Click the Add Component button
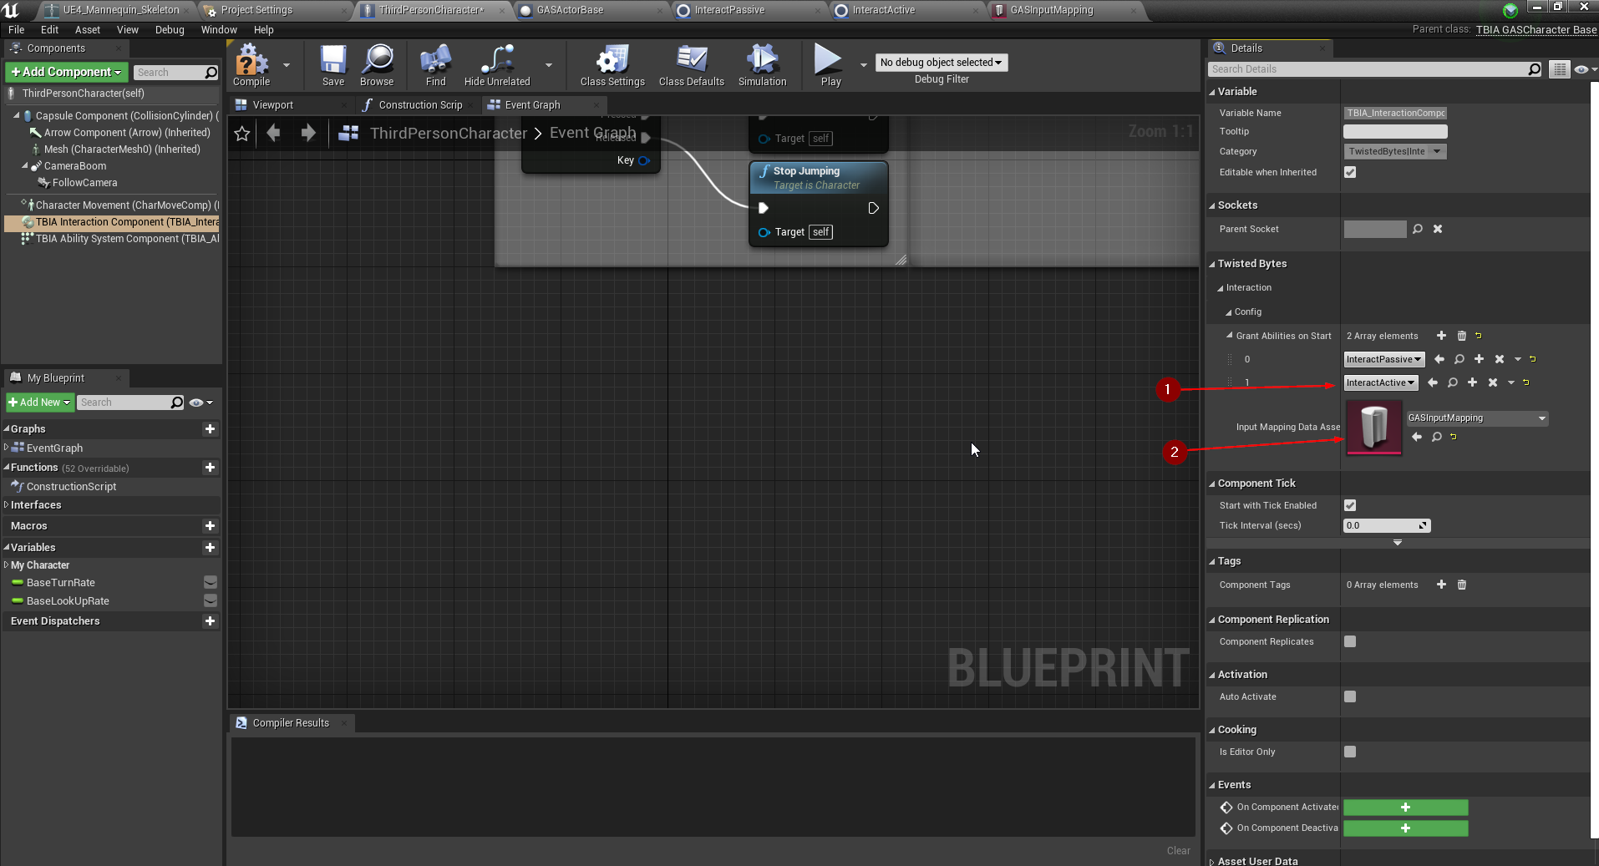1599x866 pixels. click(x=67, y=72)
